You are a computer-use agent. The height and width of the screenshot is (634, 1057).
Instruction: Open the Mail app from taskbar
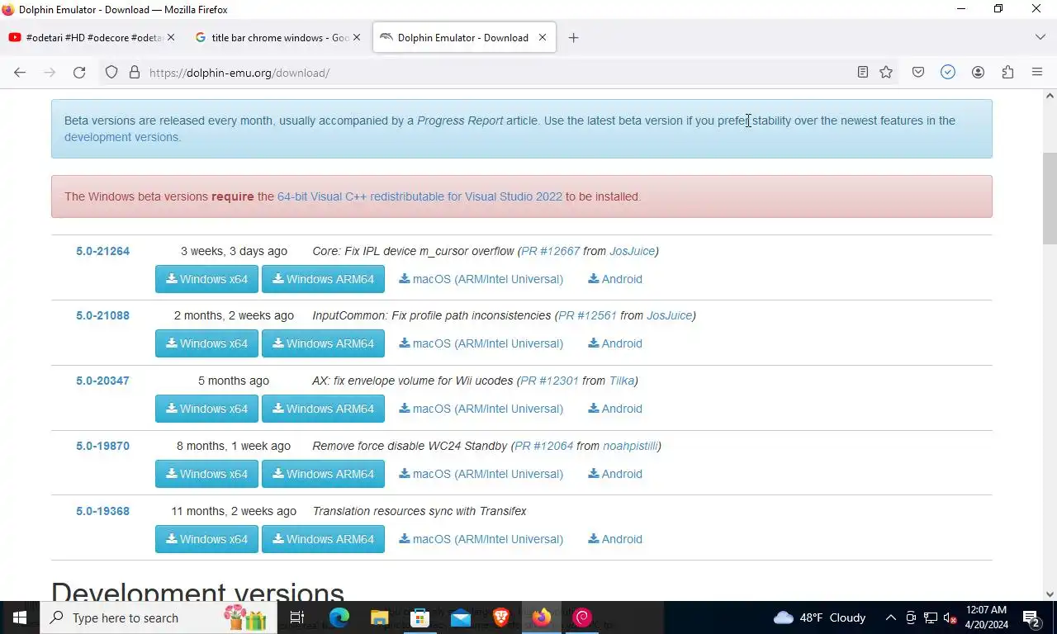coord(461,617)
